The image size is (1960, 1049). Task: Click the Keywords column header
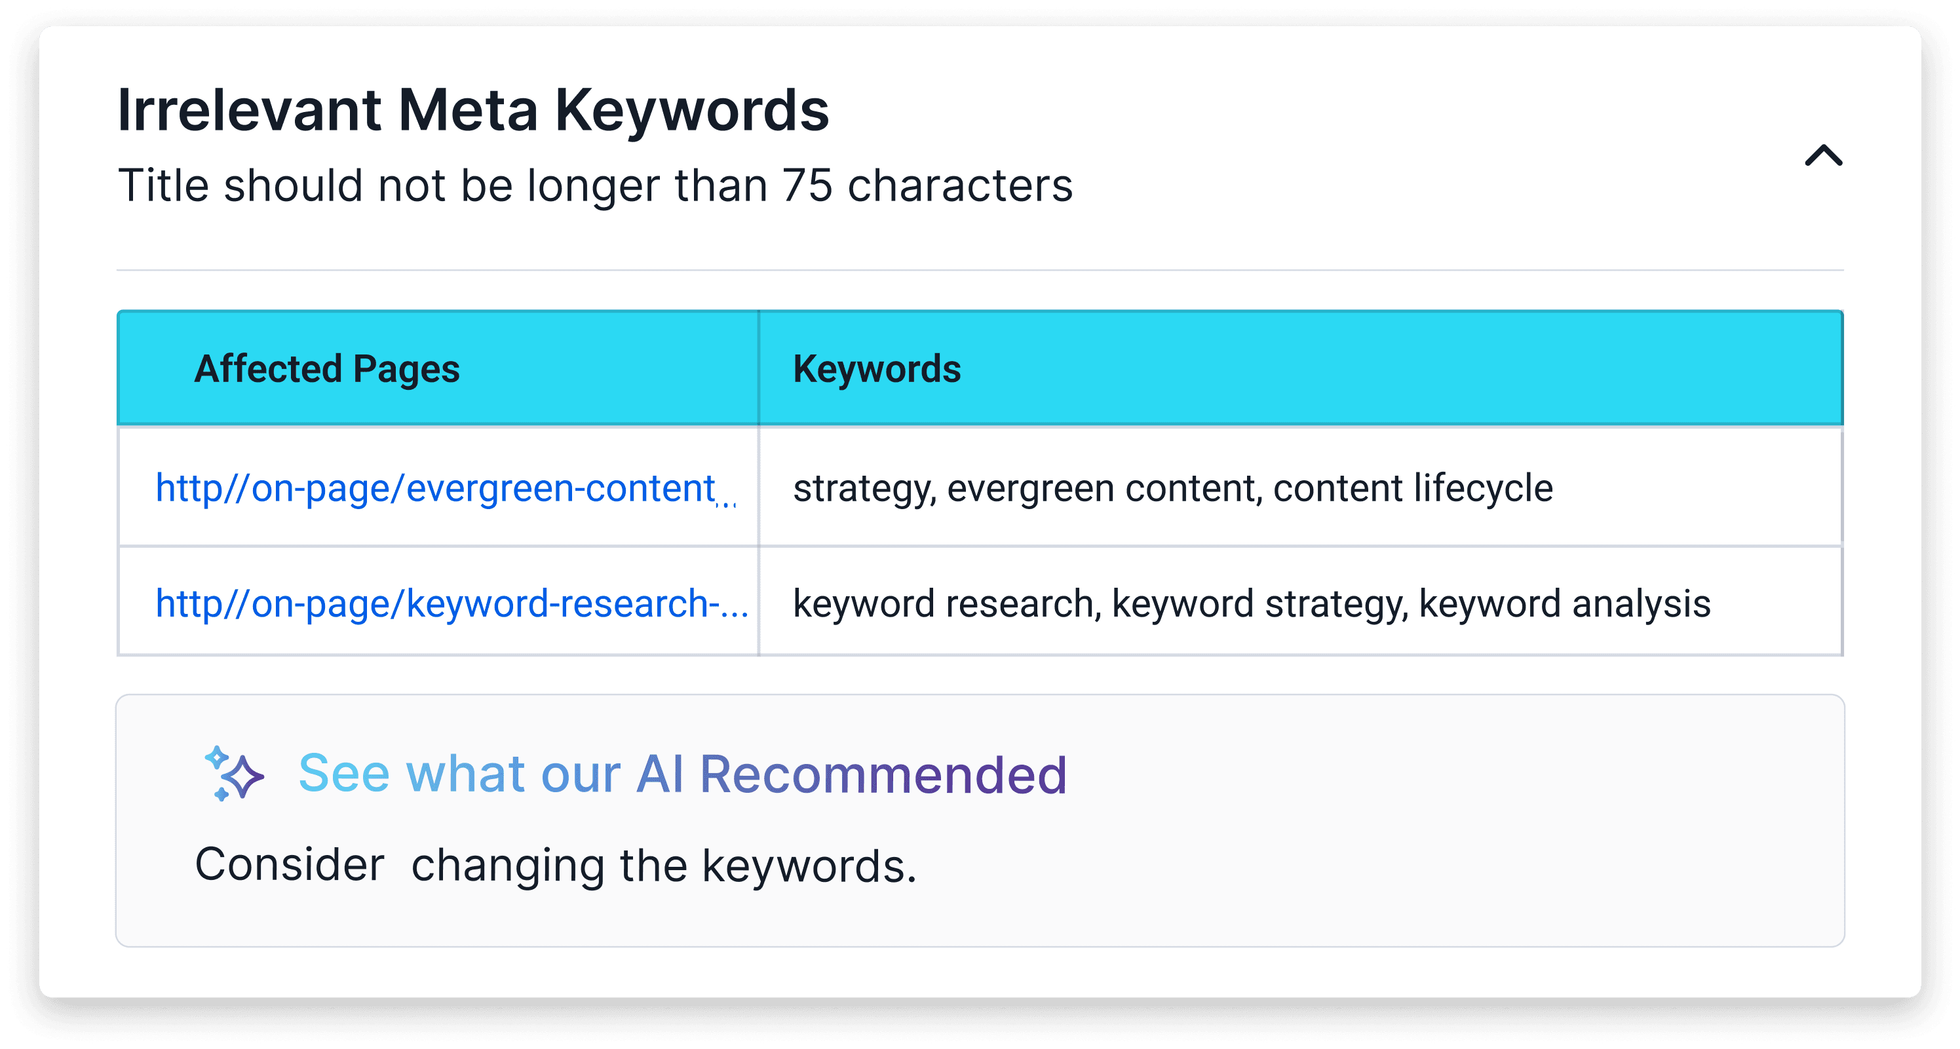pos(877,369)
